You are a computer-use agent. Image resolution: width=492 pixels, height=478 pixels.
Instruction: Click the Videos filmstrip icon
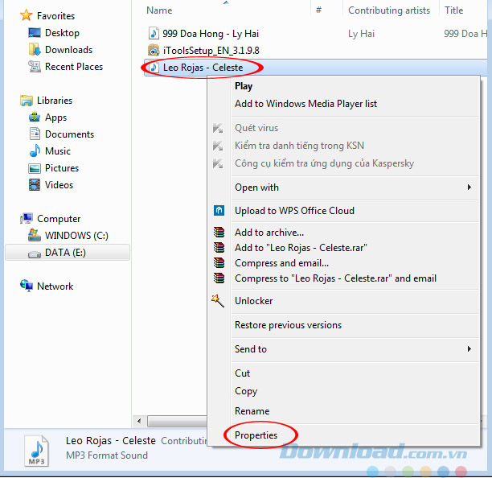[x=35, y=184]
